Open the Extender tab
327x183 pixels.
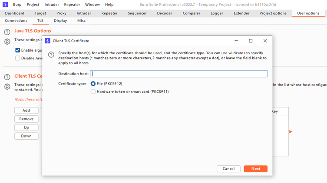click(241, 13)
